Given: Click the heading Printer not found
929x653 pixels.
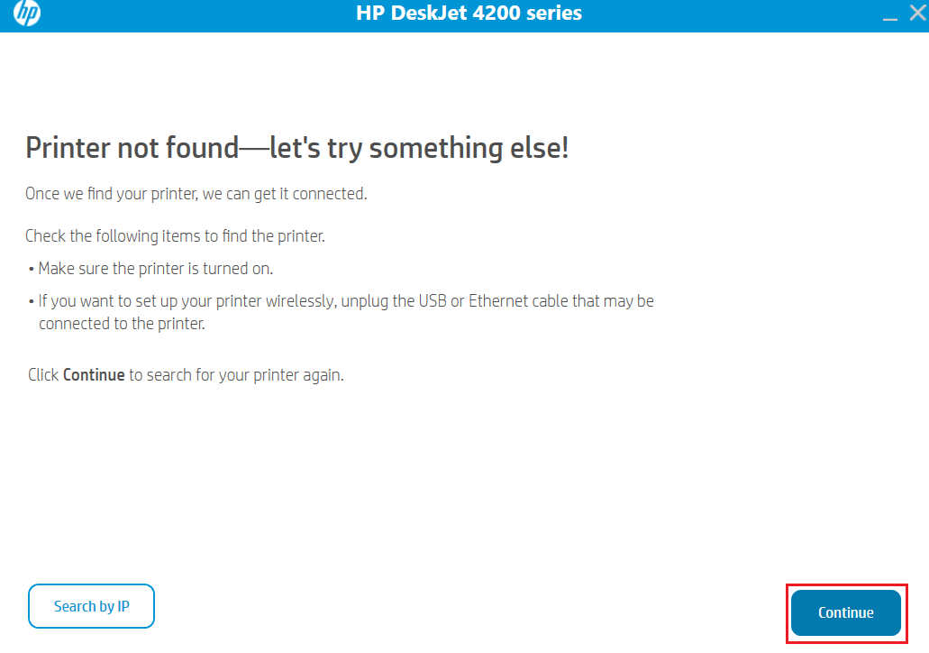Looking at the screenshot, I should tap(297, 147).
